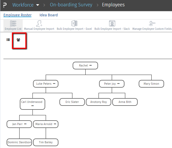
Task: Switch to list view icon
Action: [x=8, y=40]
